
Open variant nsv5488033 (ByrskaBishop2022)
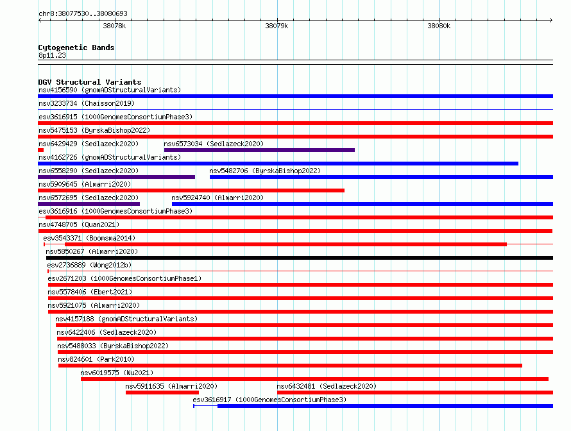(113, 346)
